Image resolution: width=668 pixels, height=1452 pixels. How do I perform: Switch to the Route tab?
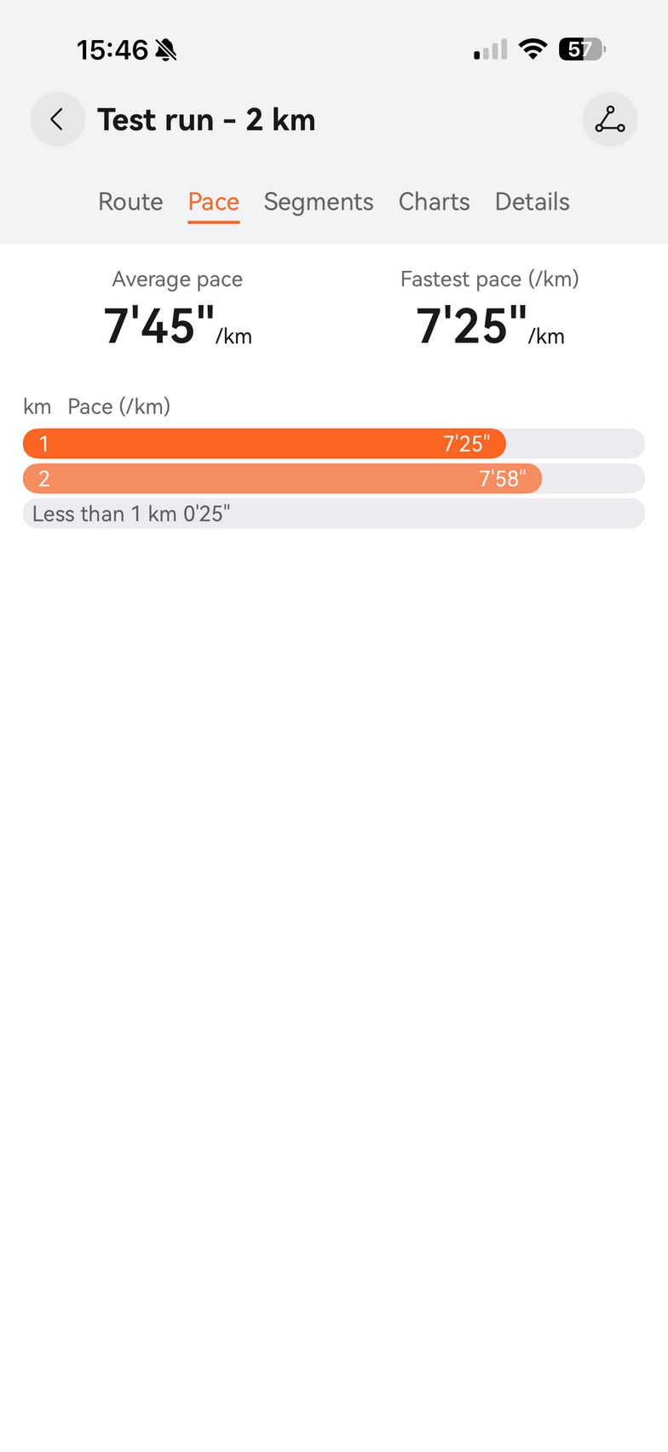pos(130,202)
